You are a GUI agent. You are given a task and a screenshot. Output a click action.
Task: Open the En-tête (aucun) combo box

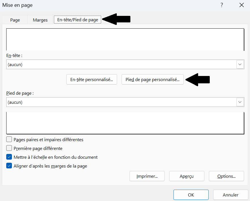125,64
